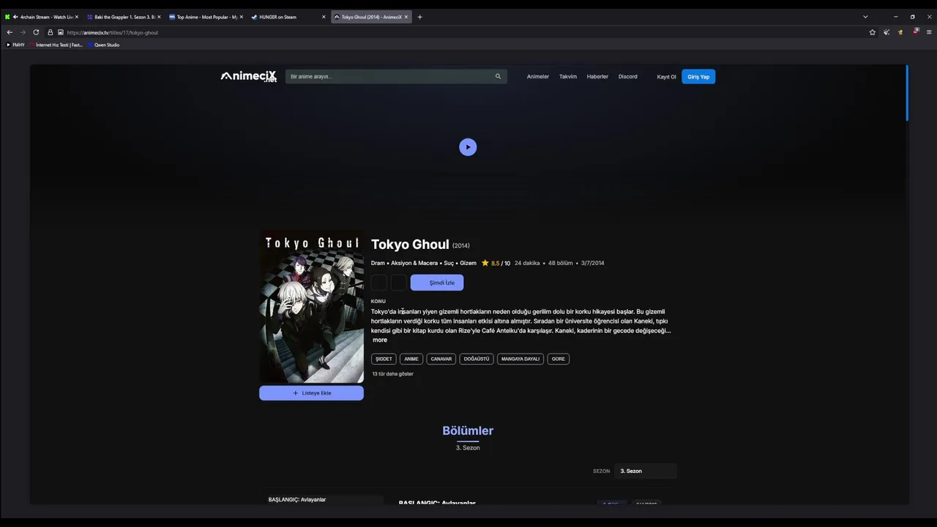Select the ANIME genre tag
Screen dimensions: 937x527
[x=411, y=359]
